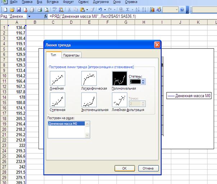
Task: Open the Вставка menu
Action: point(53,2)
